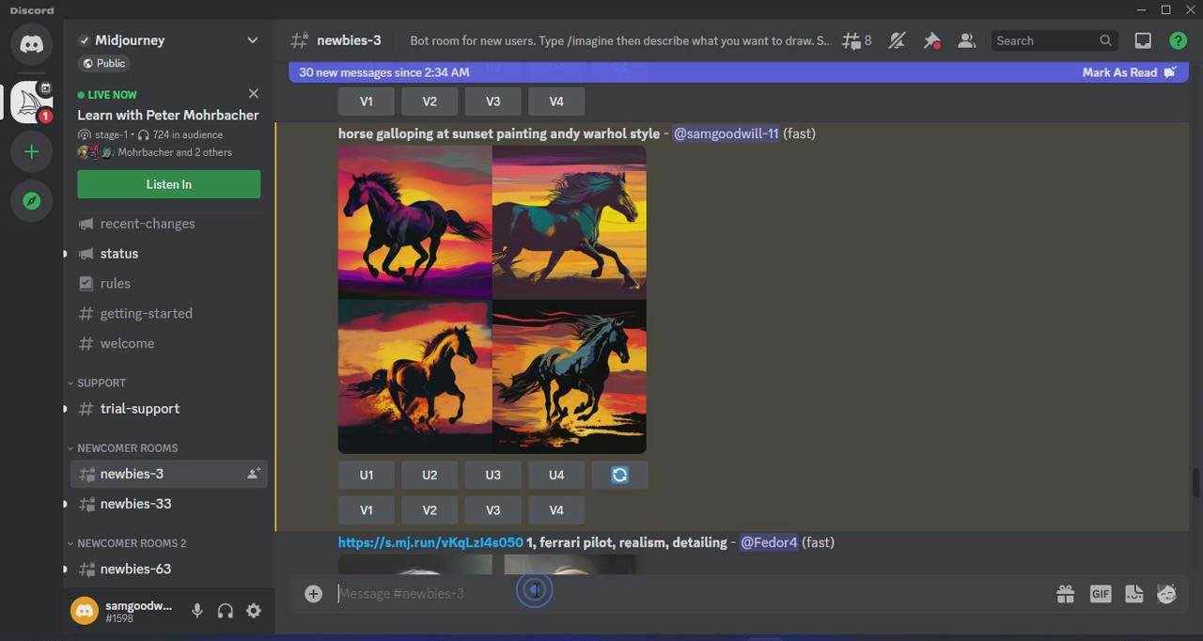Viewport: 1203px width, 641px height.
Task: Switch to the newbies-33 channel
Action: point(135,504)
